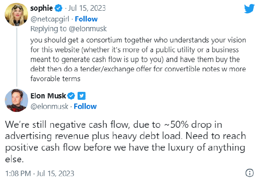Screen dimensions: 257x180
Task: Open the @elonmusk mention in Replying to
Action: [x=88, y=29]
